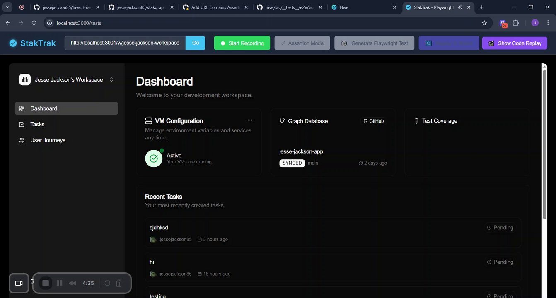Viewport: 556px width, 298px height.
Task: Open User Journeys in the sidebar
Action: coord(66,140)
